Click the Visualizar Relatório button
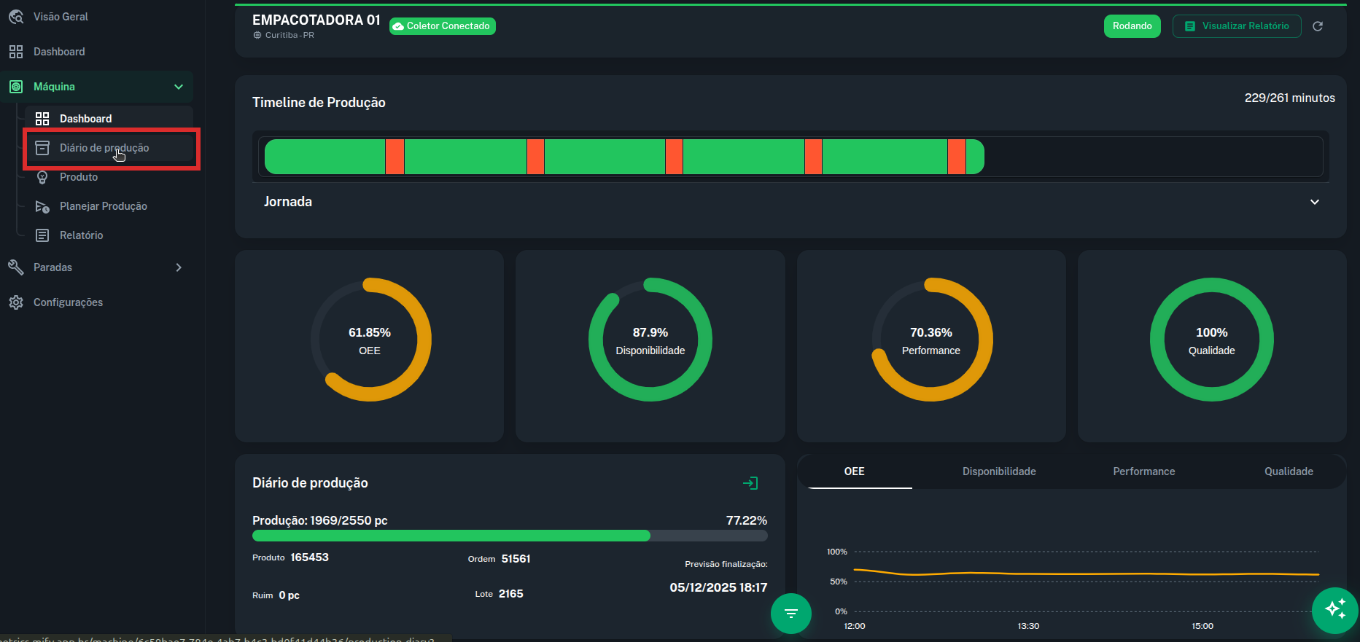 coord(1236,26)
